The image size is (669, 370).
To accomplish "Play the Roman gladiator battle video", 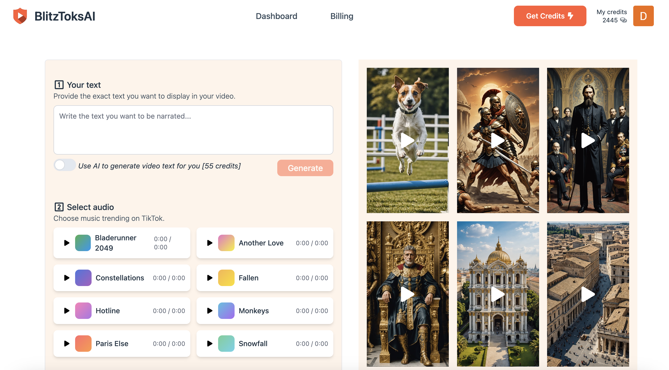I will (498, 140).
